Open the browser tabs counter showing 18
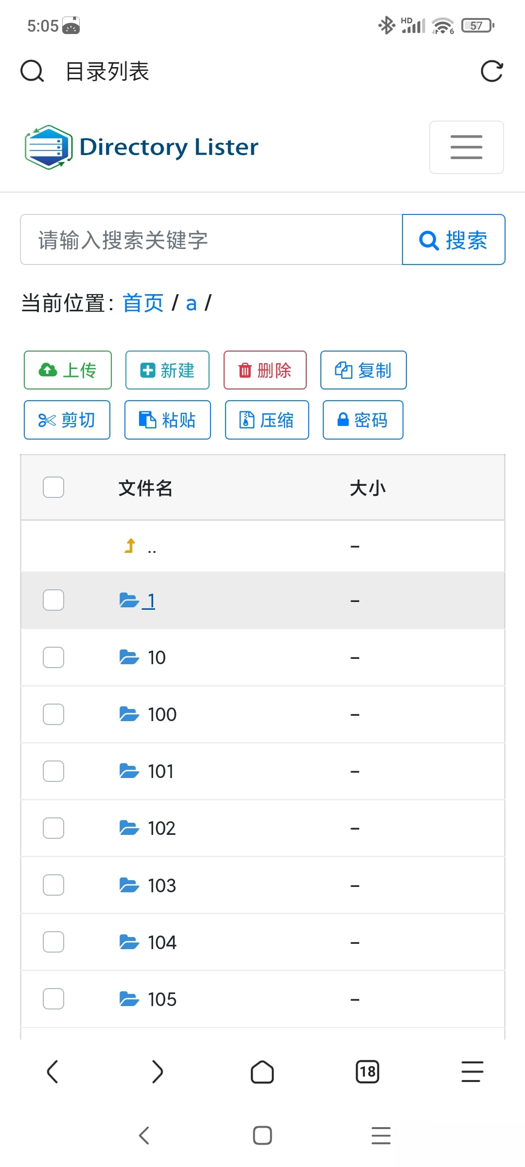Screen dimensions: 525x1167 pos(367,1072)
